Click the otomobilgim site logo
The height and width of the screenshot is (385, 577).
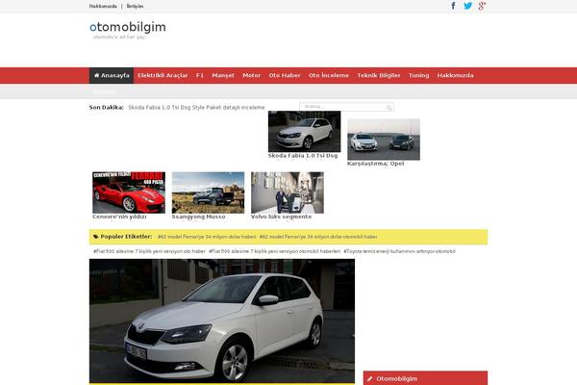coord(128,27)
